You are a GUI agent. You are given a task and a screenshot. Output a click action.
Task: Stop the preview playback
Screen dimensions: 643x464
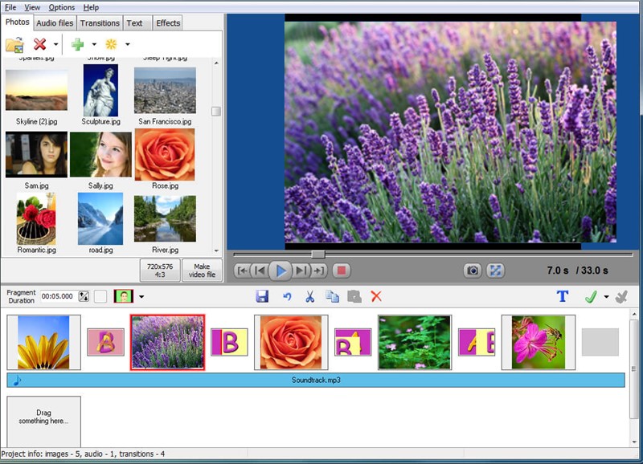[x=341, y=271]
